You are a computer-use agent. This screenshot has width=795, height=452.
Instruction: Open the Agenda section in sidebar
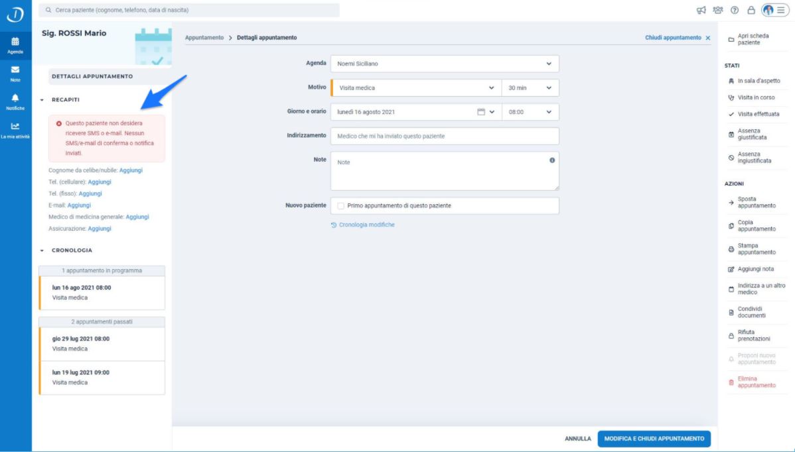(15, 46)
